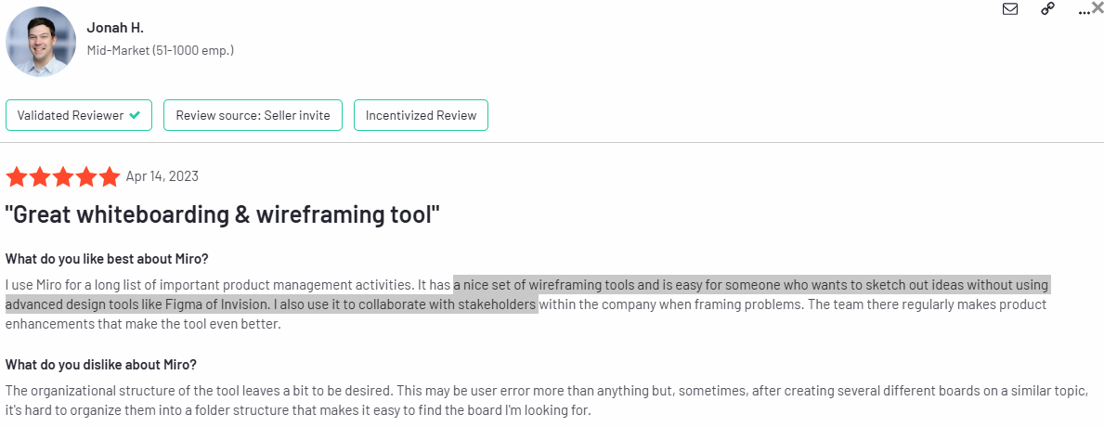Select the Validated Reviewer badge

click(x=79, y=115)
